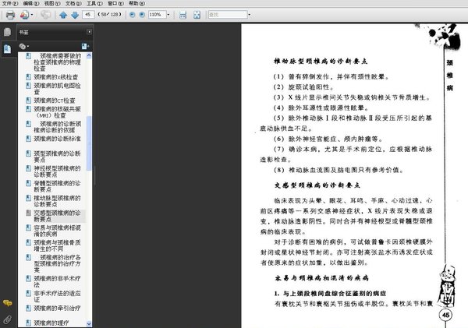Select bookmark 脊髓型颈椎病的诊断要点
The image size is (468, 328).
tap(57, 186)
